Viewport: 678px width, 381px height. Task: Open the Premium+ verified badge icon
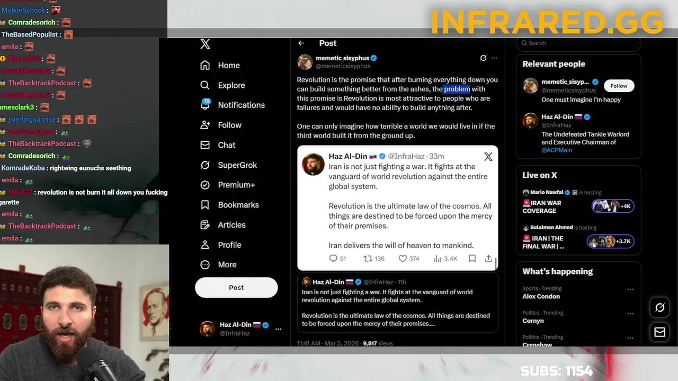click(x=205, y=185)
